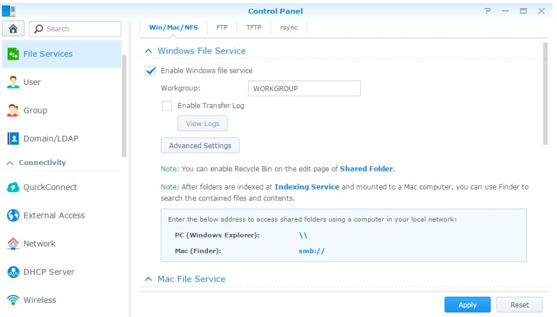This screenshot has height=317, width=557.
Task: Click the 'Mac File Service' heading text
Action: tap(191, 279)
